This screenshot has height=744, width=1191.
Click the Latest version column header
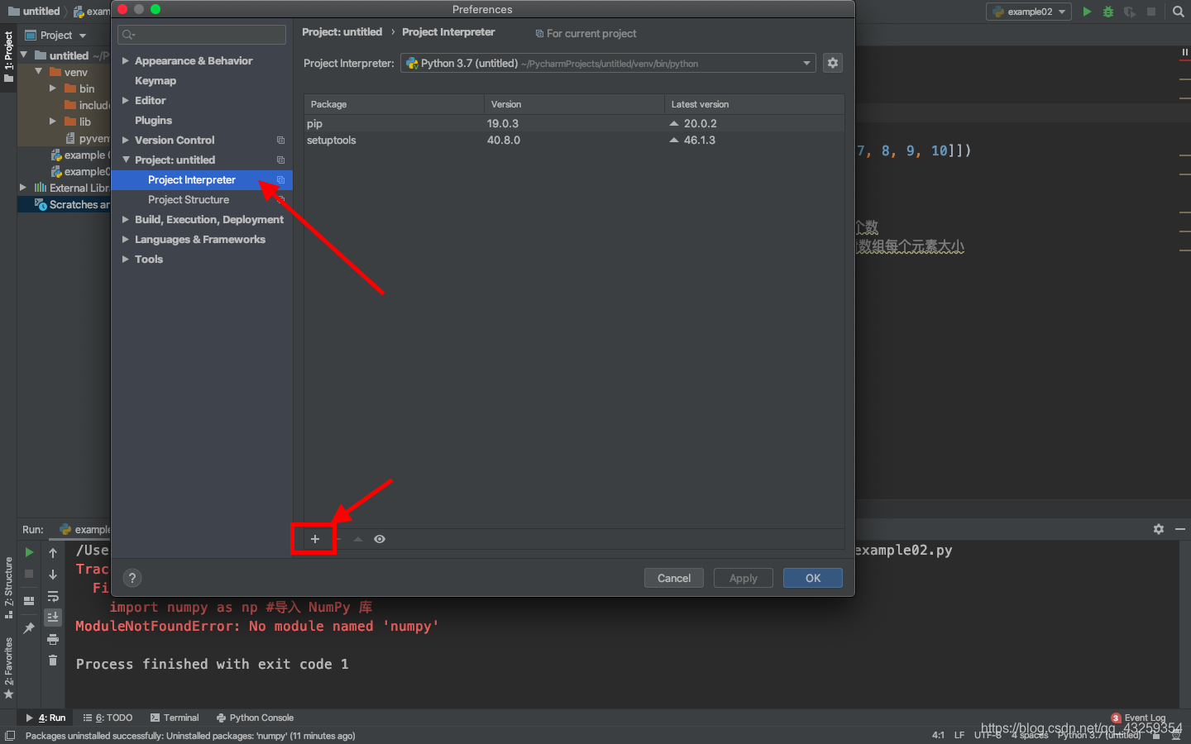tap(754, 104)
